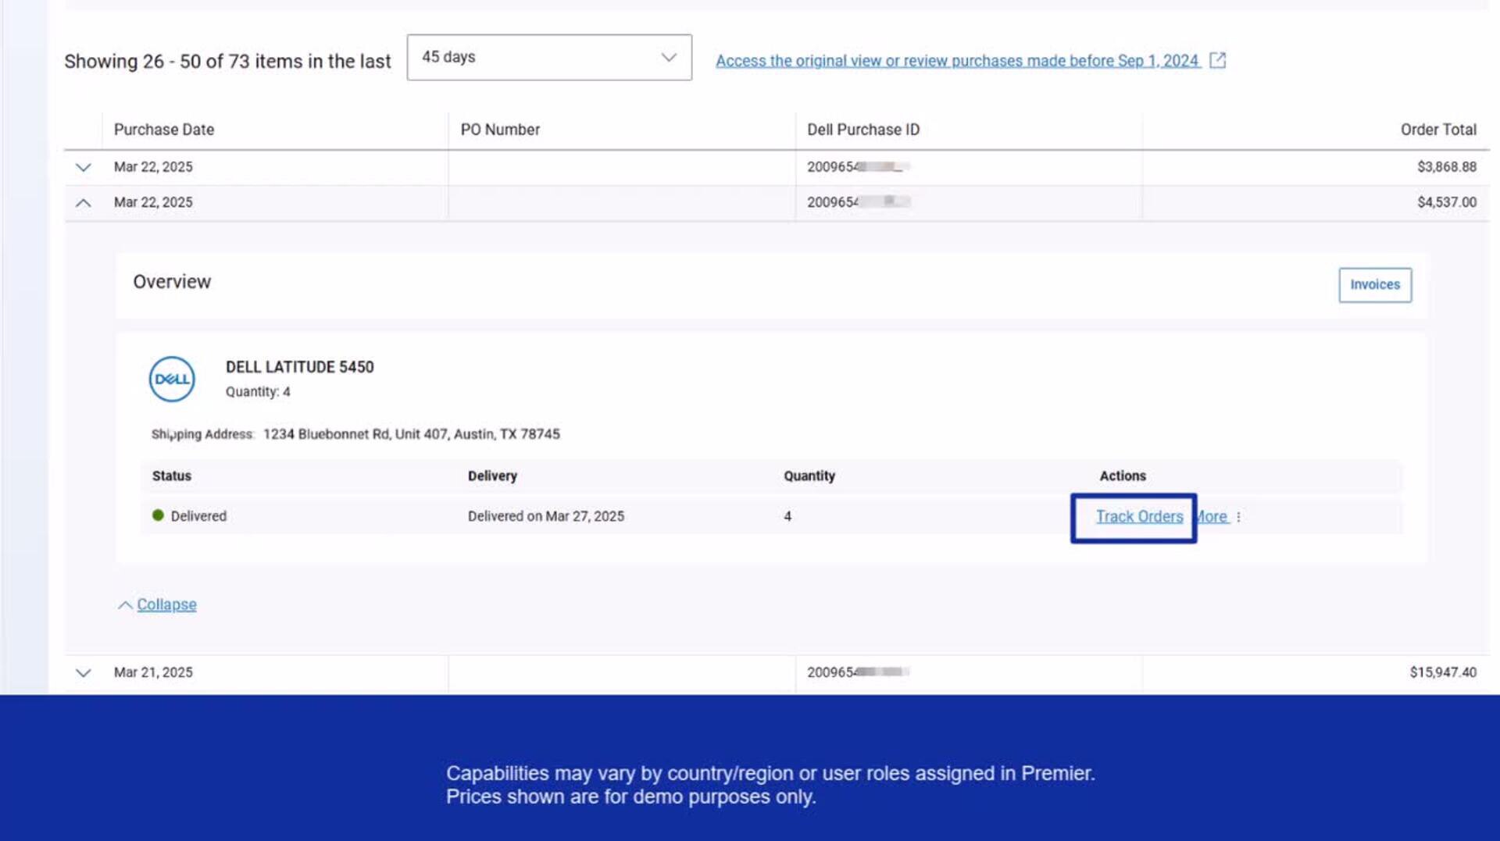
Task: Select the $15,947.40 order total cell
Action: [x=1443, y=672]
